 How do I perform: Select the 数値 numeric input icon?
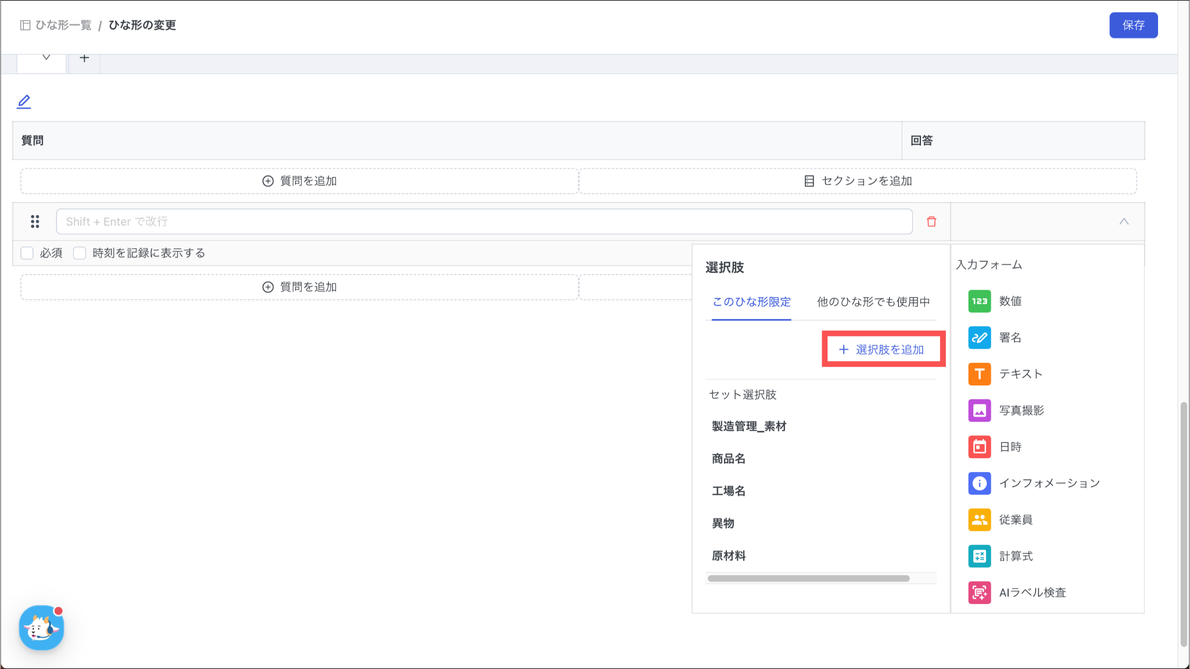[x=979, y=301]
